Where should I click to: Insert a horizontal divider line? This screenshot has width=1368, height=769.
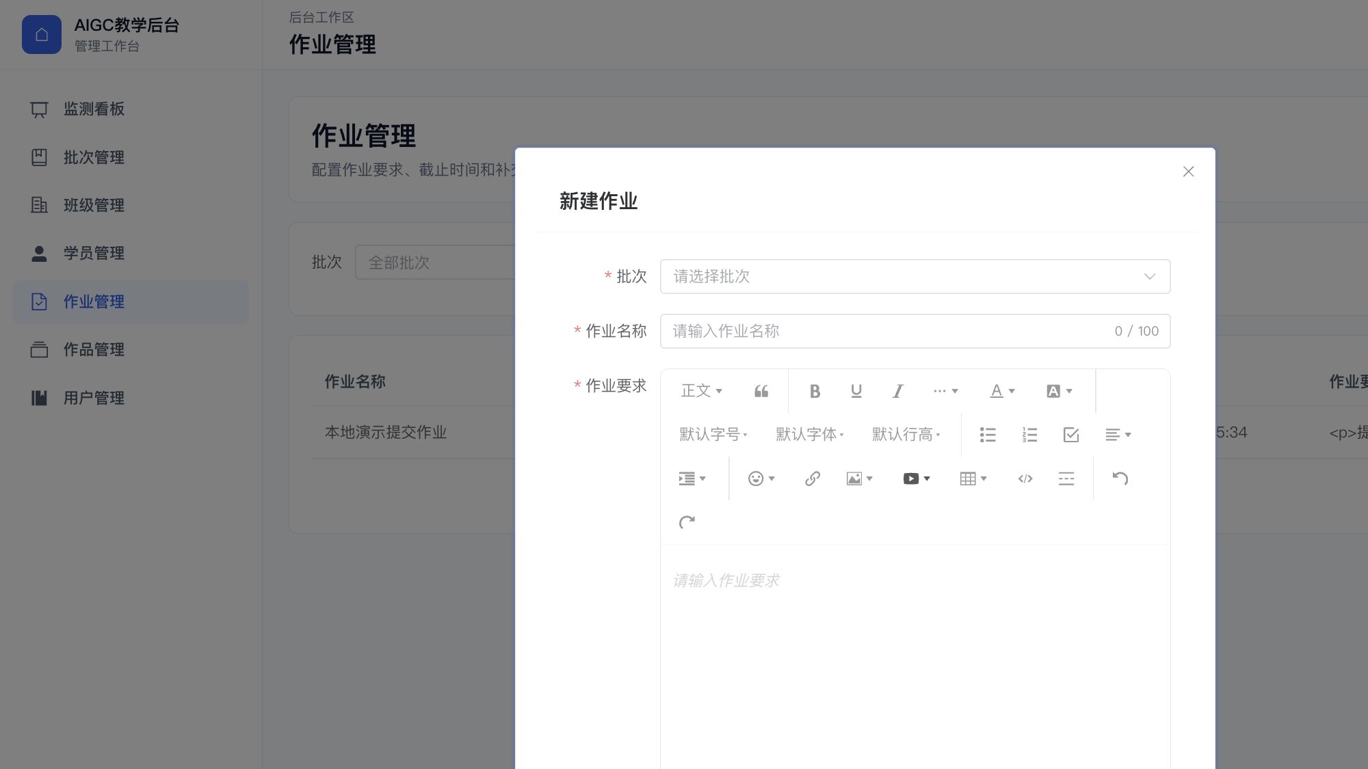pos(1066,478)
